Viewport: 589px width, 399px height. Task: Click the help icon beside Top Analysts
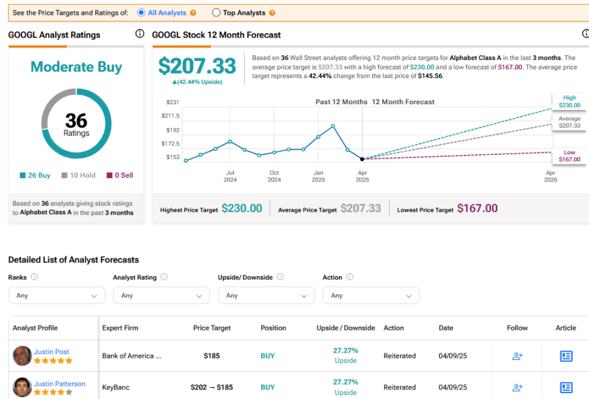click(272, 13)
